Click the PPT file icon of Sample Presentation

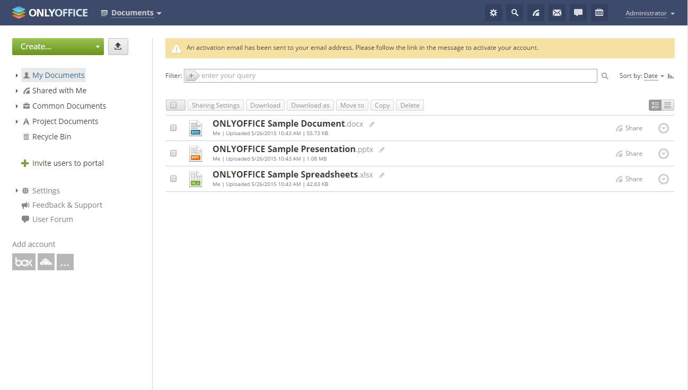[196, 154]
